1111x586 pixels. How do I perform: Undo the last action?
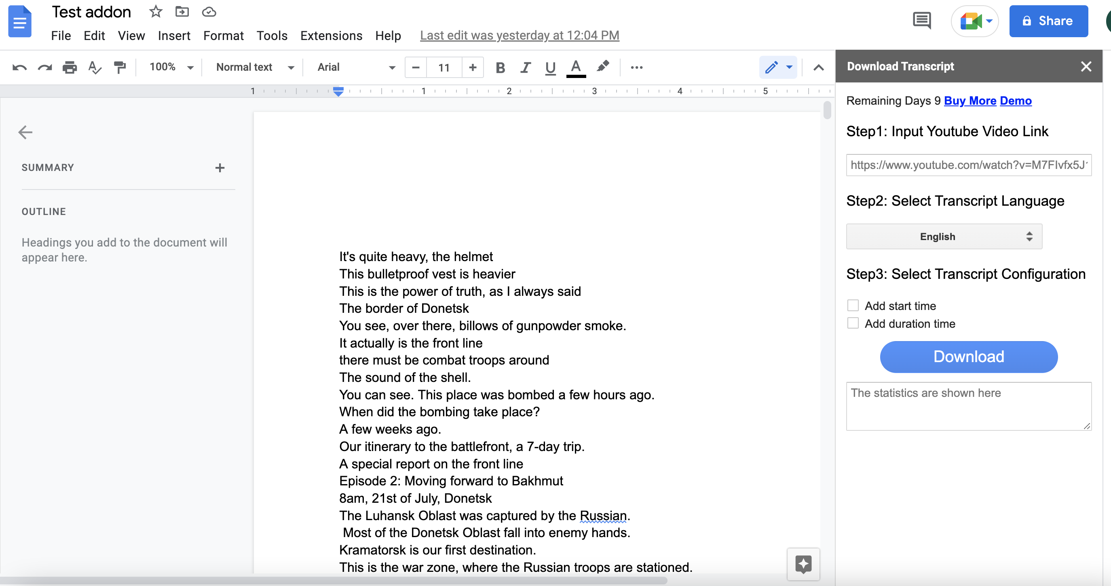click(x=19, y=67)
